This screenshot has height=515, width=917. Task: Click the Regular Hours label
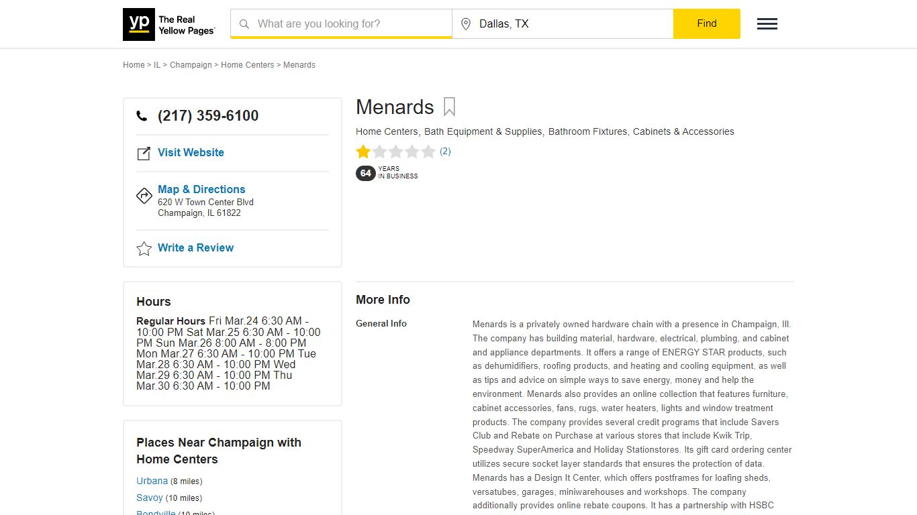click(x=171, y=321)
